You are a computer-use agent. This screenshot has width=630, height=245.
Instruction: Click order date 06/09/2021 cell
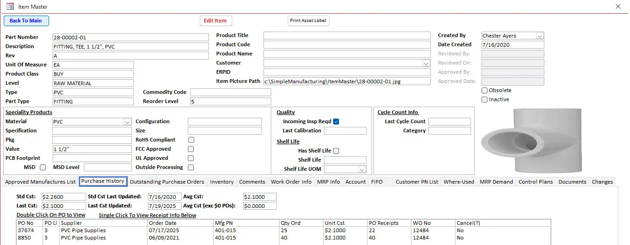[164, 238]
